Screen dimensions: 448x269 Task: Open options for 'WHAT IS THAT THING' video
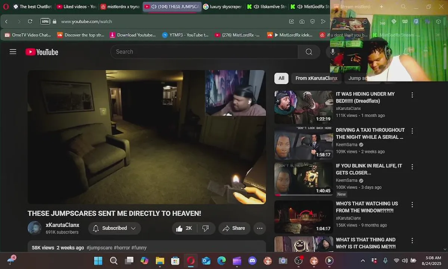pos(412,241)
